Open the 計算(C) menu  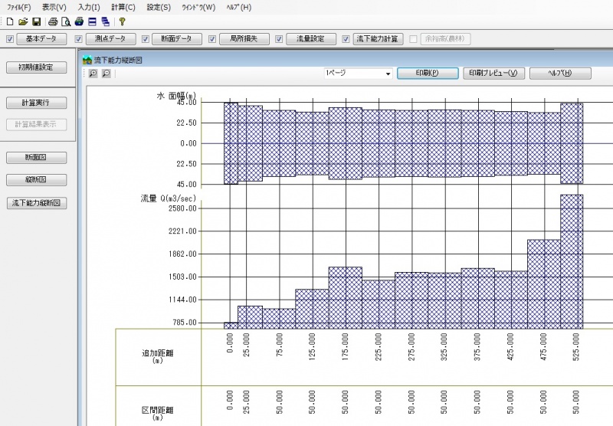click(x=123, y=8)
